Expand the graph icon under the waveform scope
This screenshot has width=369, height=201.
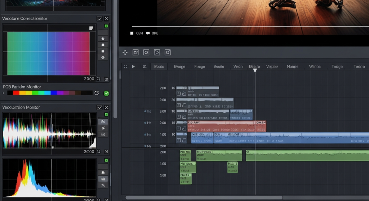[x=106, y=152]
